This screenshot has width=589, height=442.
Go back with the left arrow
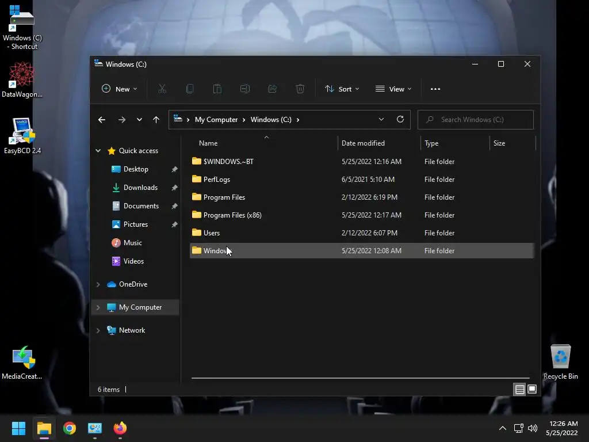[102, 120]
